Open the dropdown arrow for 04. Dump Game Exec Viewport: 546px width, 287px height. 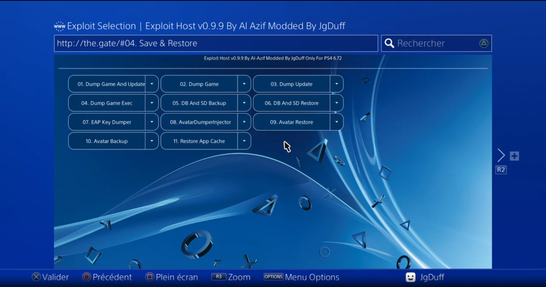(x=152, y=103)
